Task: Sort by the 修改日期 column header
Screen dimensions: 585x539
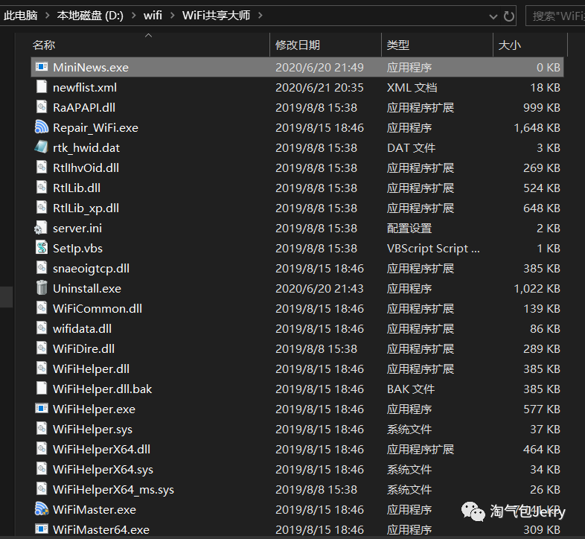Action: 325,45
